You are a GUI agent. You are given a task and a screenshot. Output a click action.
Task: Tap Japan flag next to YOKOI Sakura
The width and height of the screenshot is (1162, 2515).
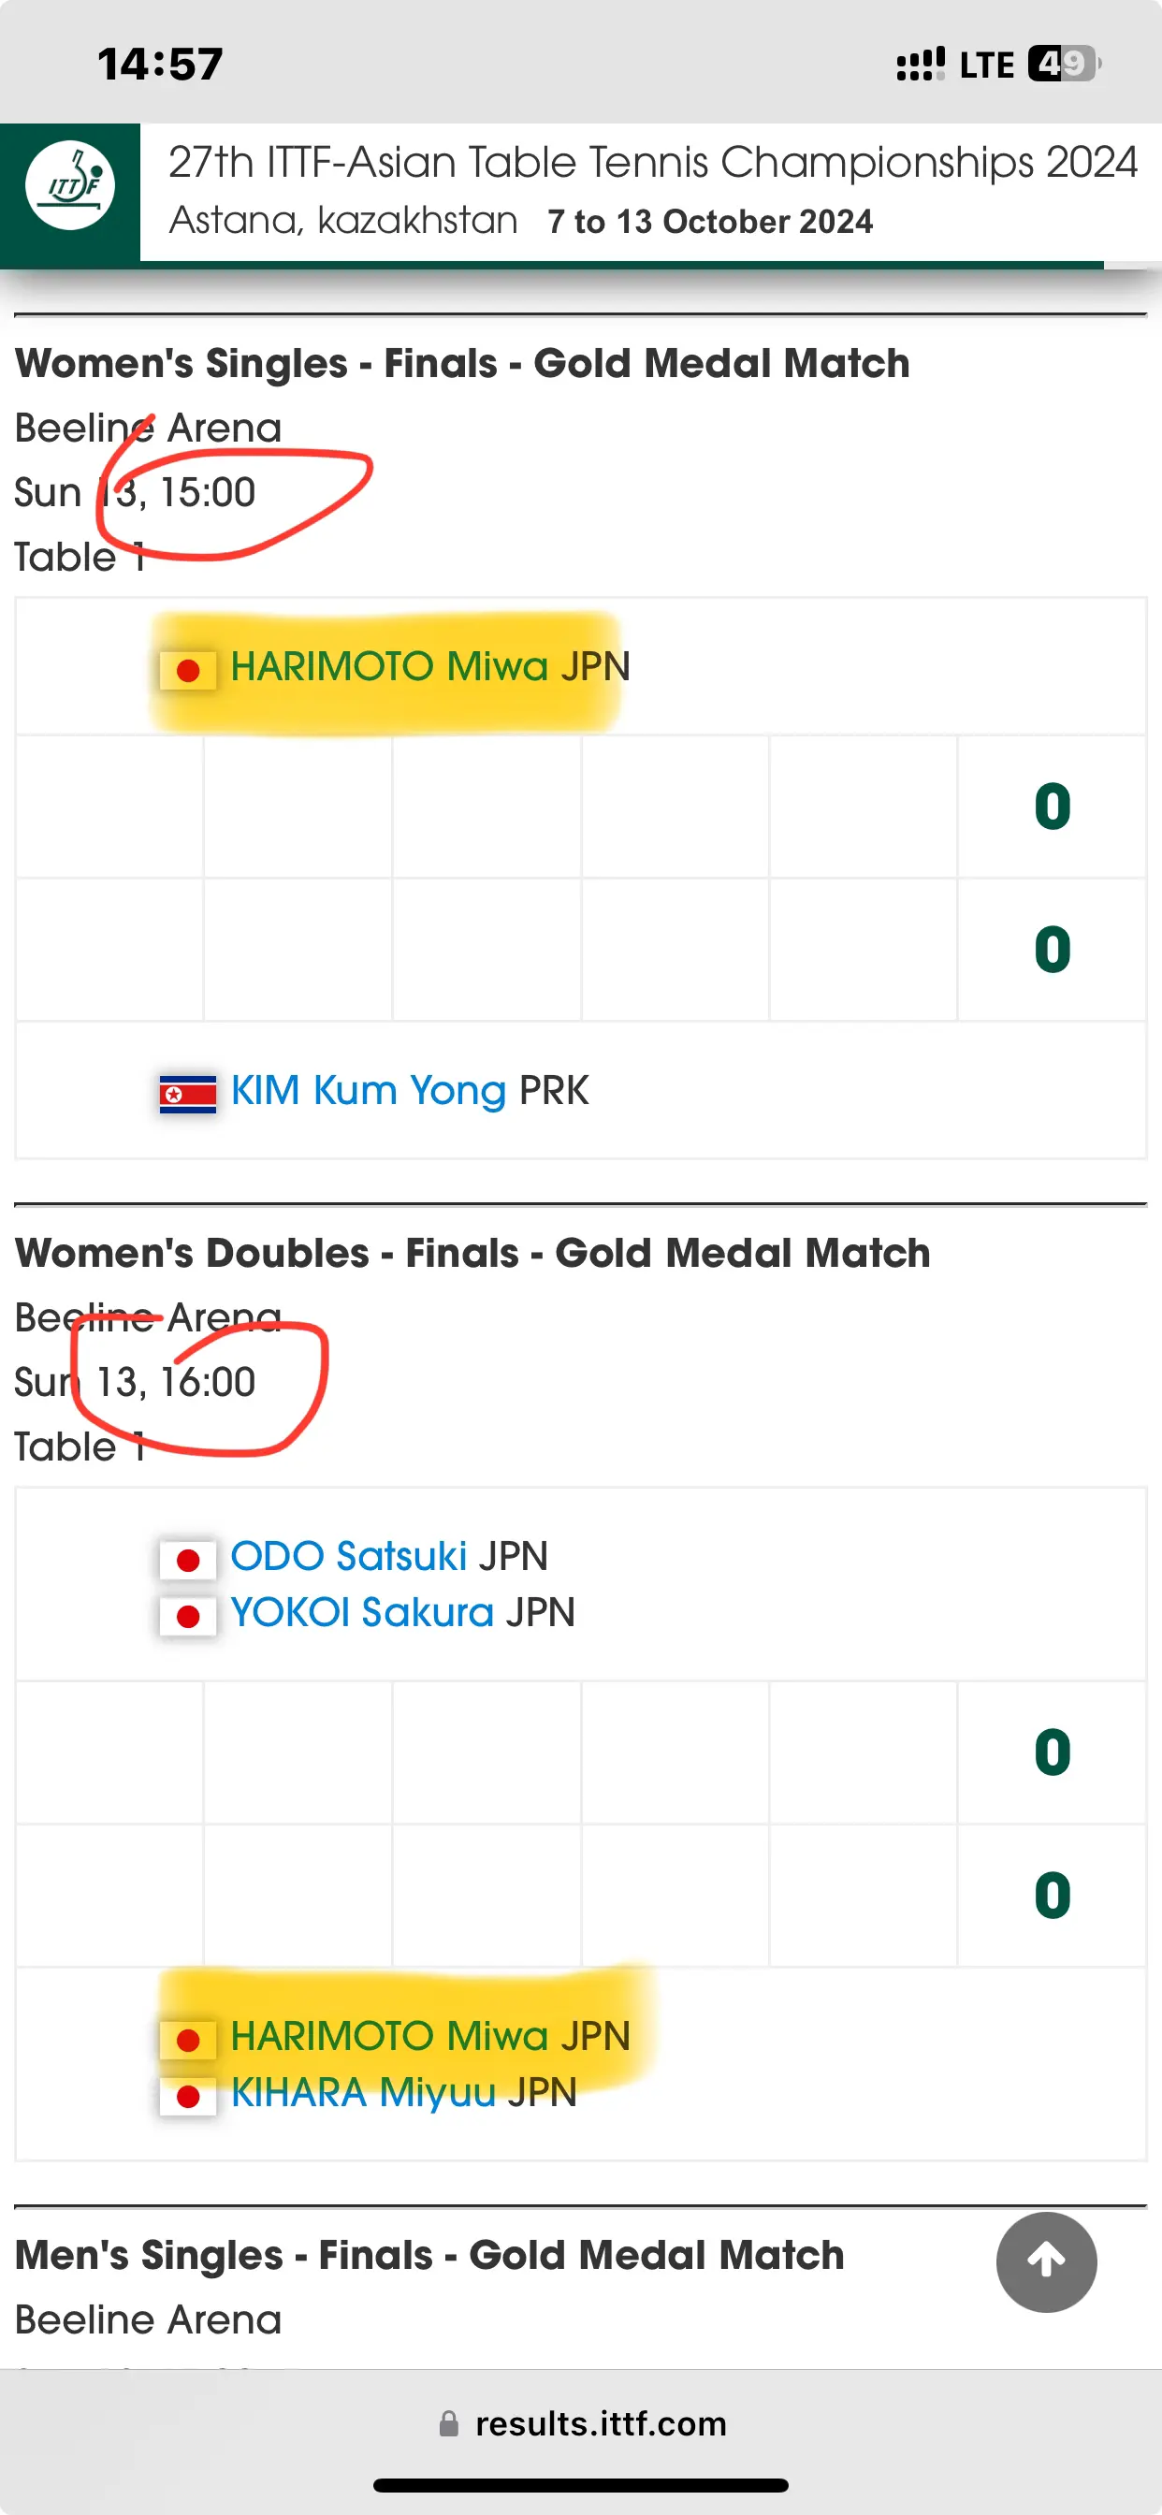[x=187, y=1616]
